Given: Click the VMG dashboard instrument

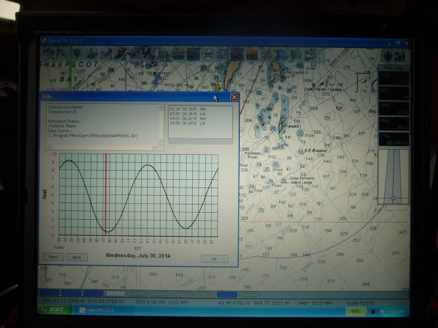Looking at the screenshot, I should [393, 108].
